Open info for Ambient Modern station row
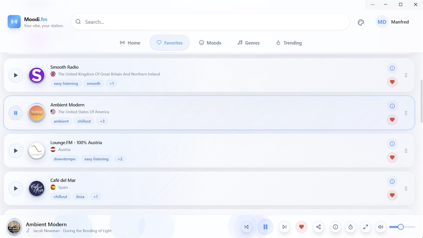 (x=392, y=106)
